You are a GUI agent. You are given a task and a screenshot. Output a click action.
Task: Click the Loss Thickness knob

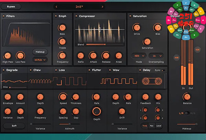[x=76, y=97]
